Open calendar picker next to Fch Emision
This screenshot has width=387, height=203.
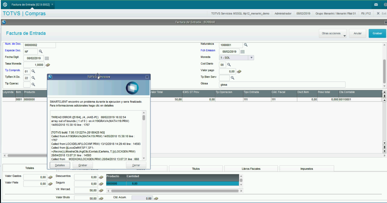(x=242, y=52)
